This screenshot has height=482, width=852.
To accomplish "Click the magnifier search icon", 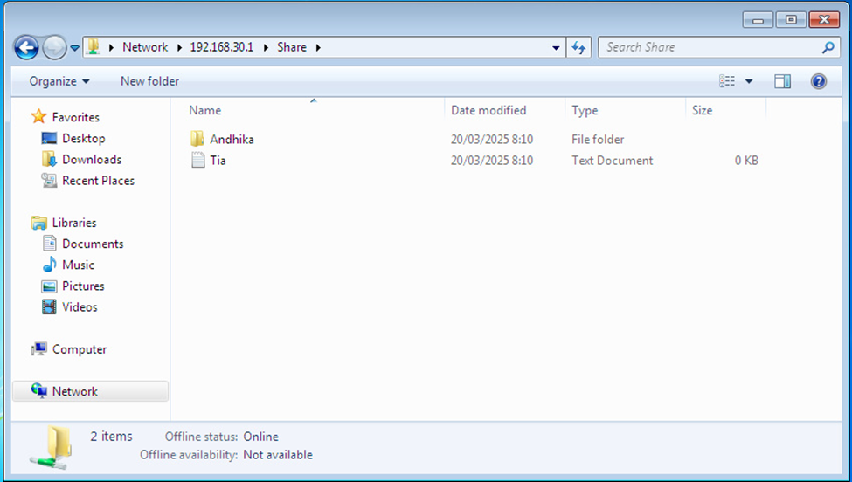I will click(828, 47).
